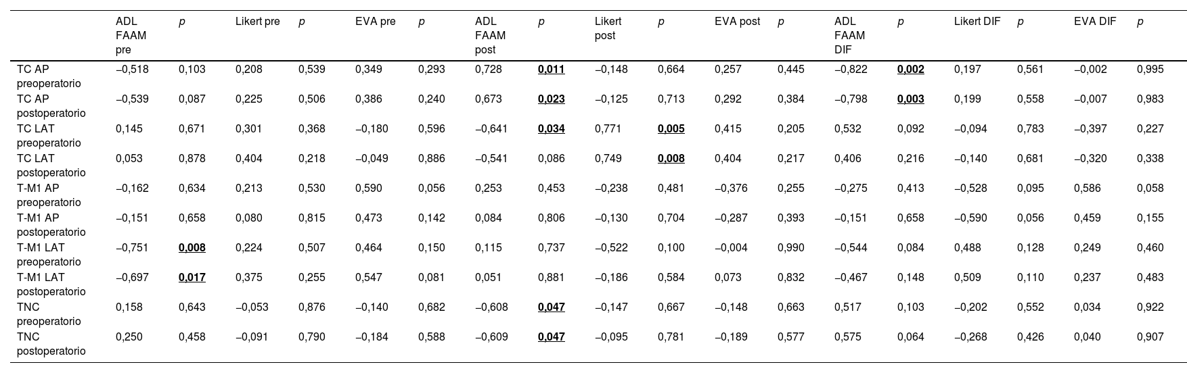Click the "ADL FAAM DIF" column header
The image size is (1187, 373).
(x=849, y=35)
